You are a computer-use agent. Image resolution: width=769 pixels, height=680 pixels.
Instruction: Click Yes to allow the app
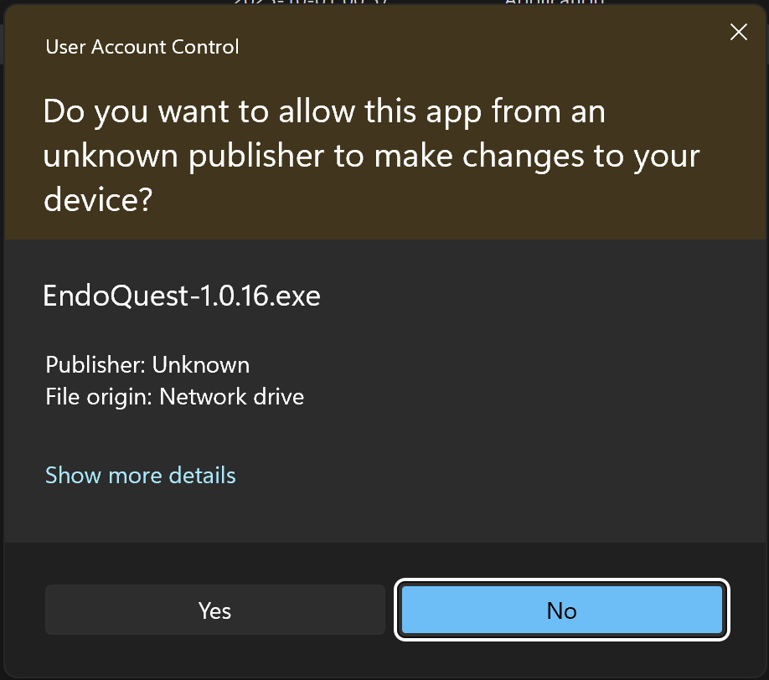point(214,610)
